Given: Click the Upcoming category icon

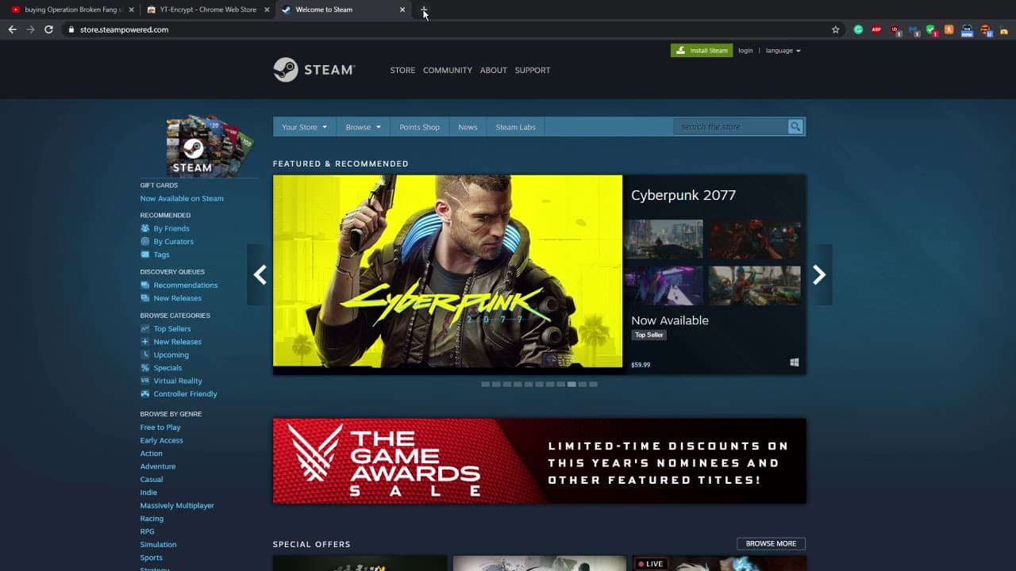Looking at the screenshot, I should pyautogui.click(x=144, y=354).
